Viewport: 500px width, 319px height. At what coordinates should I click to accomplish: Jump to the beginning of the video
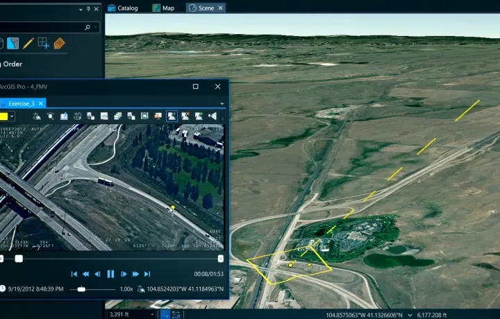(74, 274)
